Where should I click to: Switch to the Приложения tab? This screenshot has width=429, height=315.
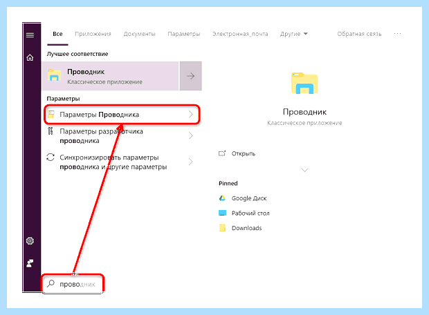point(93,34)
